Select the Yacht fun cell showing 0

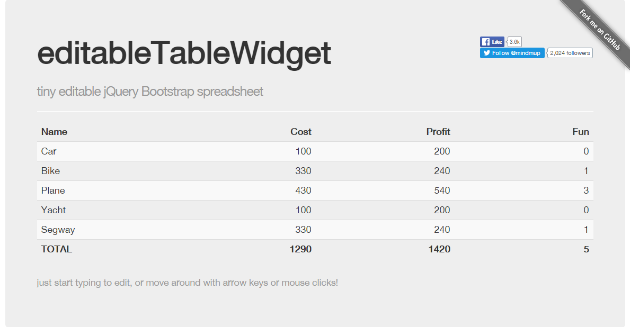pos(524,210)
